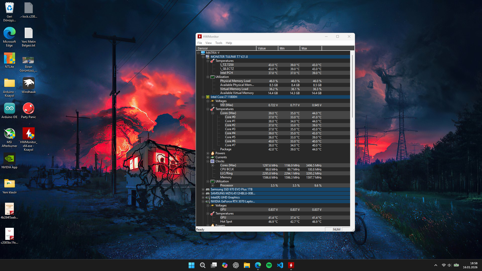This screenshot has height=271, width=482.
Task: Launch Microsoft Edge from desktop
Action: pos(10,37)
